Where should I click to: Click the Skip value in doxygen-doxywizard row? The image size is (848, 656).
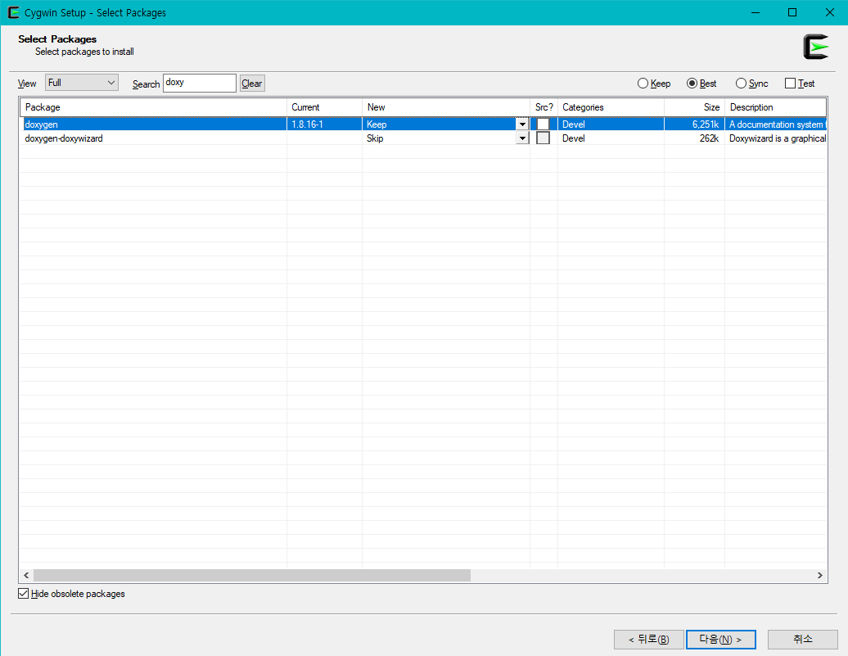click(375, 138)
